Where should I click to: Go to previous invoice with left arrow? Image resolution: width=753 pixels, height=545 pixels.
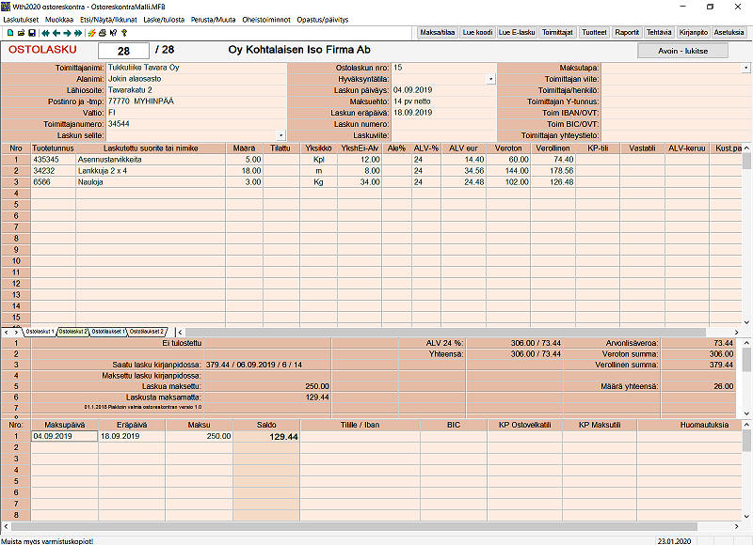pyautogui.click(x=56, y=33)
